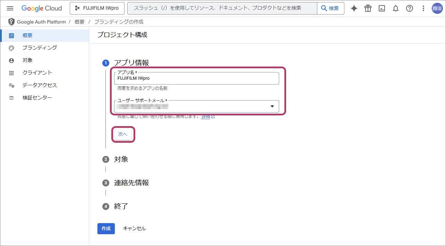Open the hamburger navigation menu
This screenshot has height=246, width=446.
click(10, 8)
